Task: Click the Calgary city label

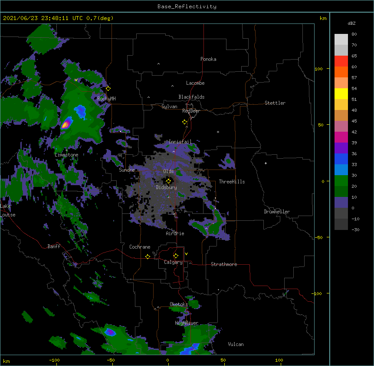Action: tap(173, 262)
